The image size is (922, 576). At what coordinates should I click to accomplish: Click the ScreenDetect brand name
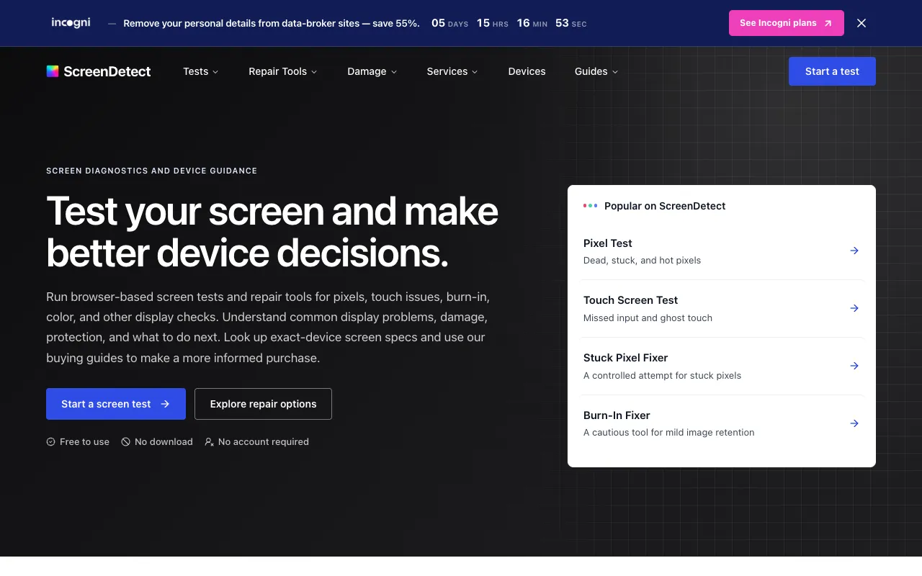point(107,71)
